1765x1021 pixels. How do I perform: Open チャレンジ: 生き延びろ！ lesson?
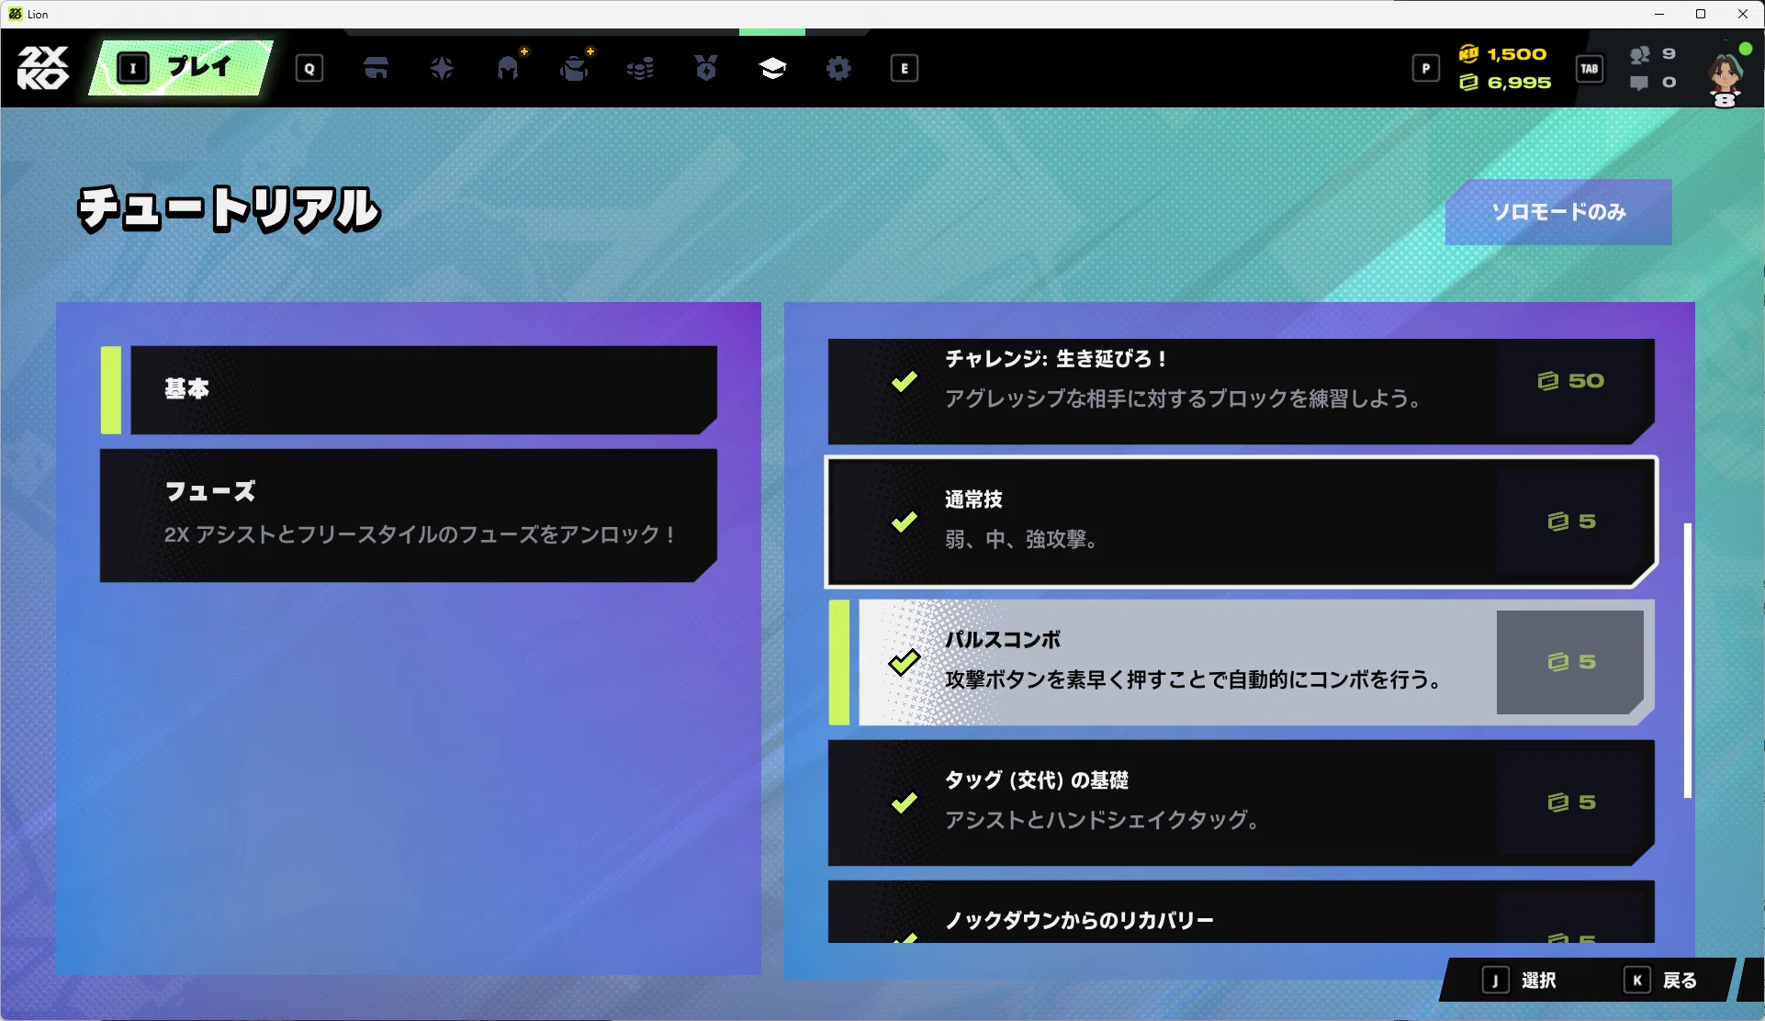(x=1242, y=392)
